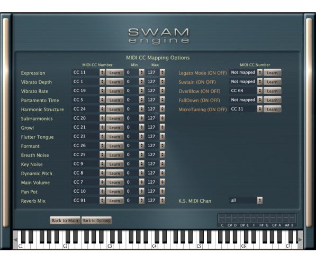Click the C# microtuning slot
Image resolution: width=316 pixels, height=263 pixels.
tap(228, 218)
